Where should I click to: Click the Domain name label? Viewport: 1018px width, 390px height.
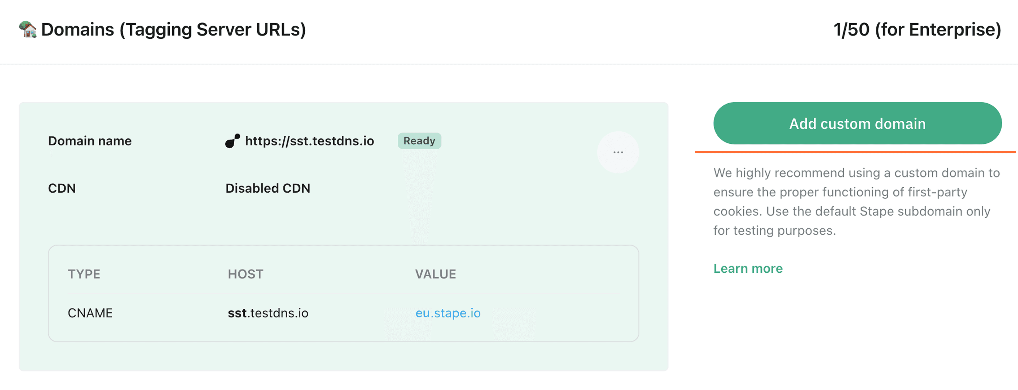coord(90,141)
